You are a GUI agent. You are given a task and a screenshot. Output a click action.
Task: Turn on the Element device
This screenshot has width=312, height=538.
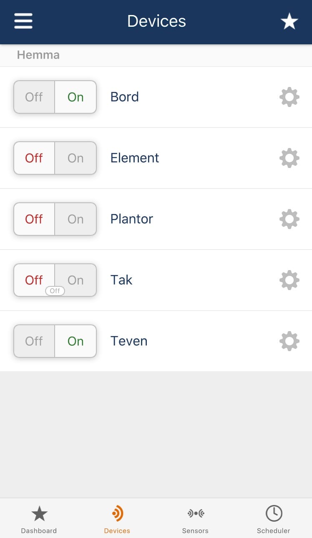(x=75, y=158)
